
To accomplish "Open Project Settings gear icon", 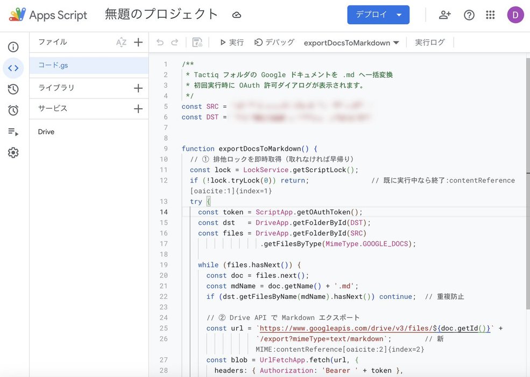I will tap(13, 152).
